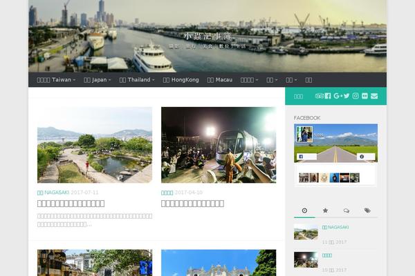Open the TripAdvisor social icon
This screenshot has height=276, width=415.
pyautogui.click(x=319, y=96)
